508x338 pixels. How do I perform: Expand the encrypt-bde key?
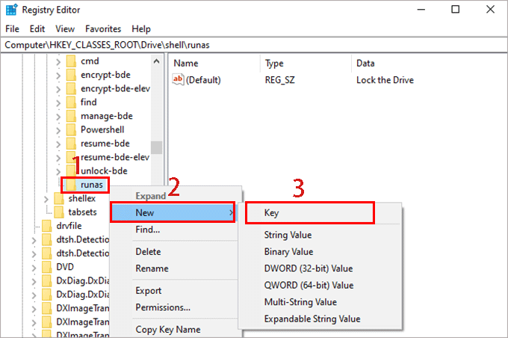tap(58, 76)
